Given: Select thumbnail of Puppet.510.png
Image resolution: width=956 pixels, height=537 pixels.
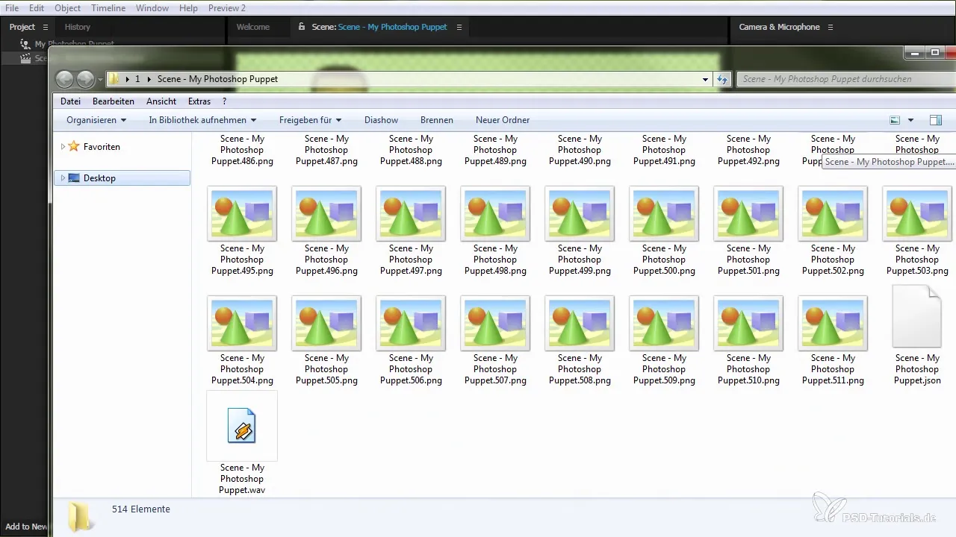Looking at the screenshot, I should pos(748,323).
